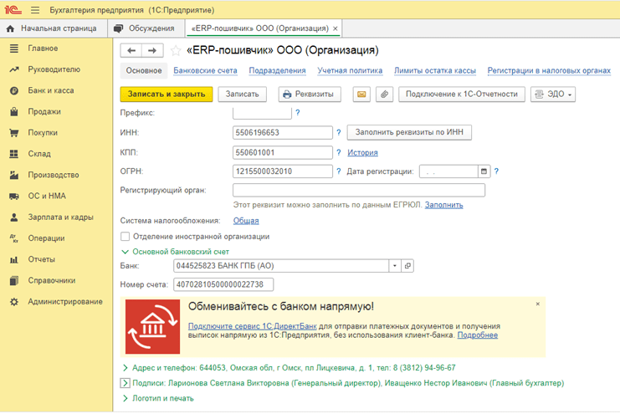Open Продажи section in sidebar

click(x=56, y=111)
